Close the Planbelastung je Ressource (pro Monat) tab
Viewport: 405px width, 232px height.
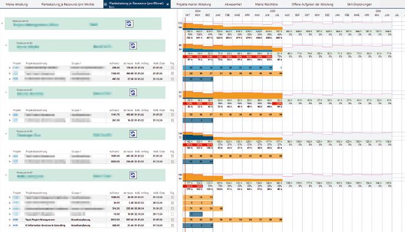(168, 4)
